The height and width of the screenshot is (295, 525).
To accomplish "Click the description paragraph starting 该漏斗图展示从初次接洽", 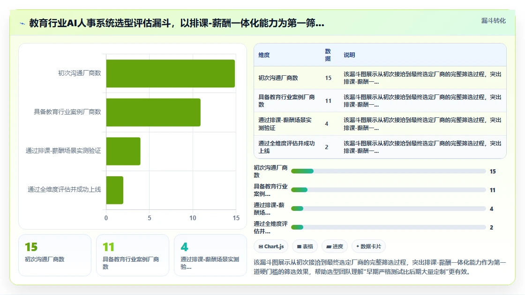I will (x=380, y=267).
